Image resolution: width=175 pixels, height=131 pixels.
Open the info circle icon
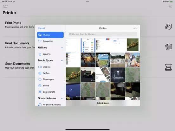(x=171, y=6)
